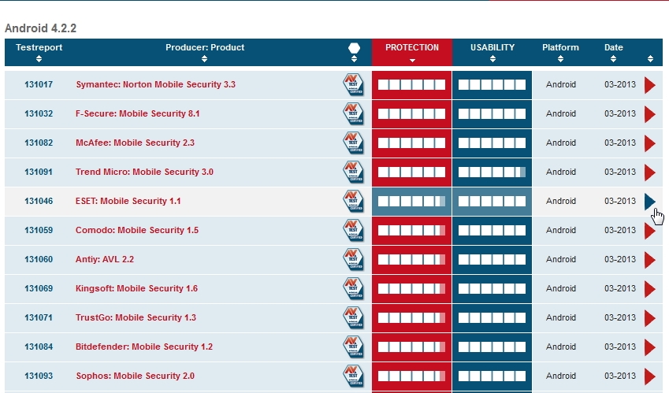Sort table by Platform column
Image resolution: width=669 pixels, height=393 pixels.
click(560, 59)
